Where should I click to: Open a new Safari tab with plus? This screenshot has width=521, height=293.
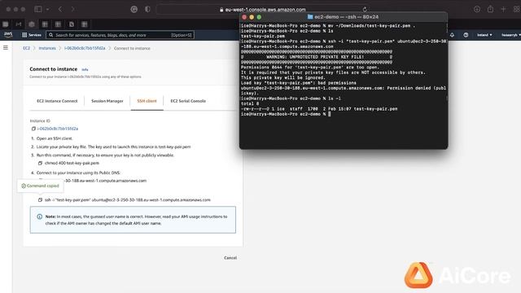pyautogui.click(x=503, y=9)
